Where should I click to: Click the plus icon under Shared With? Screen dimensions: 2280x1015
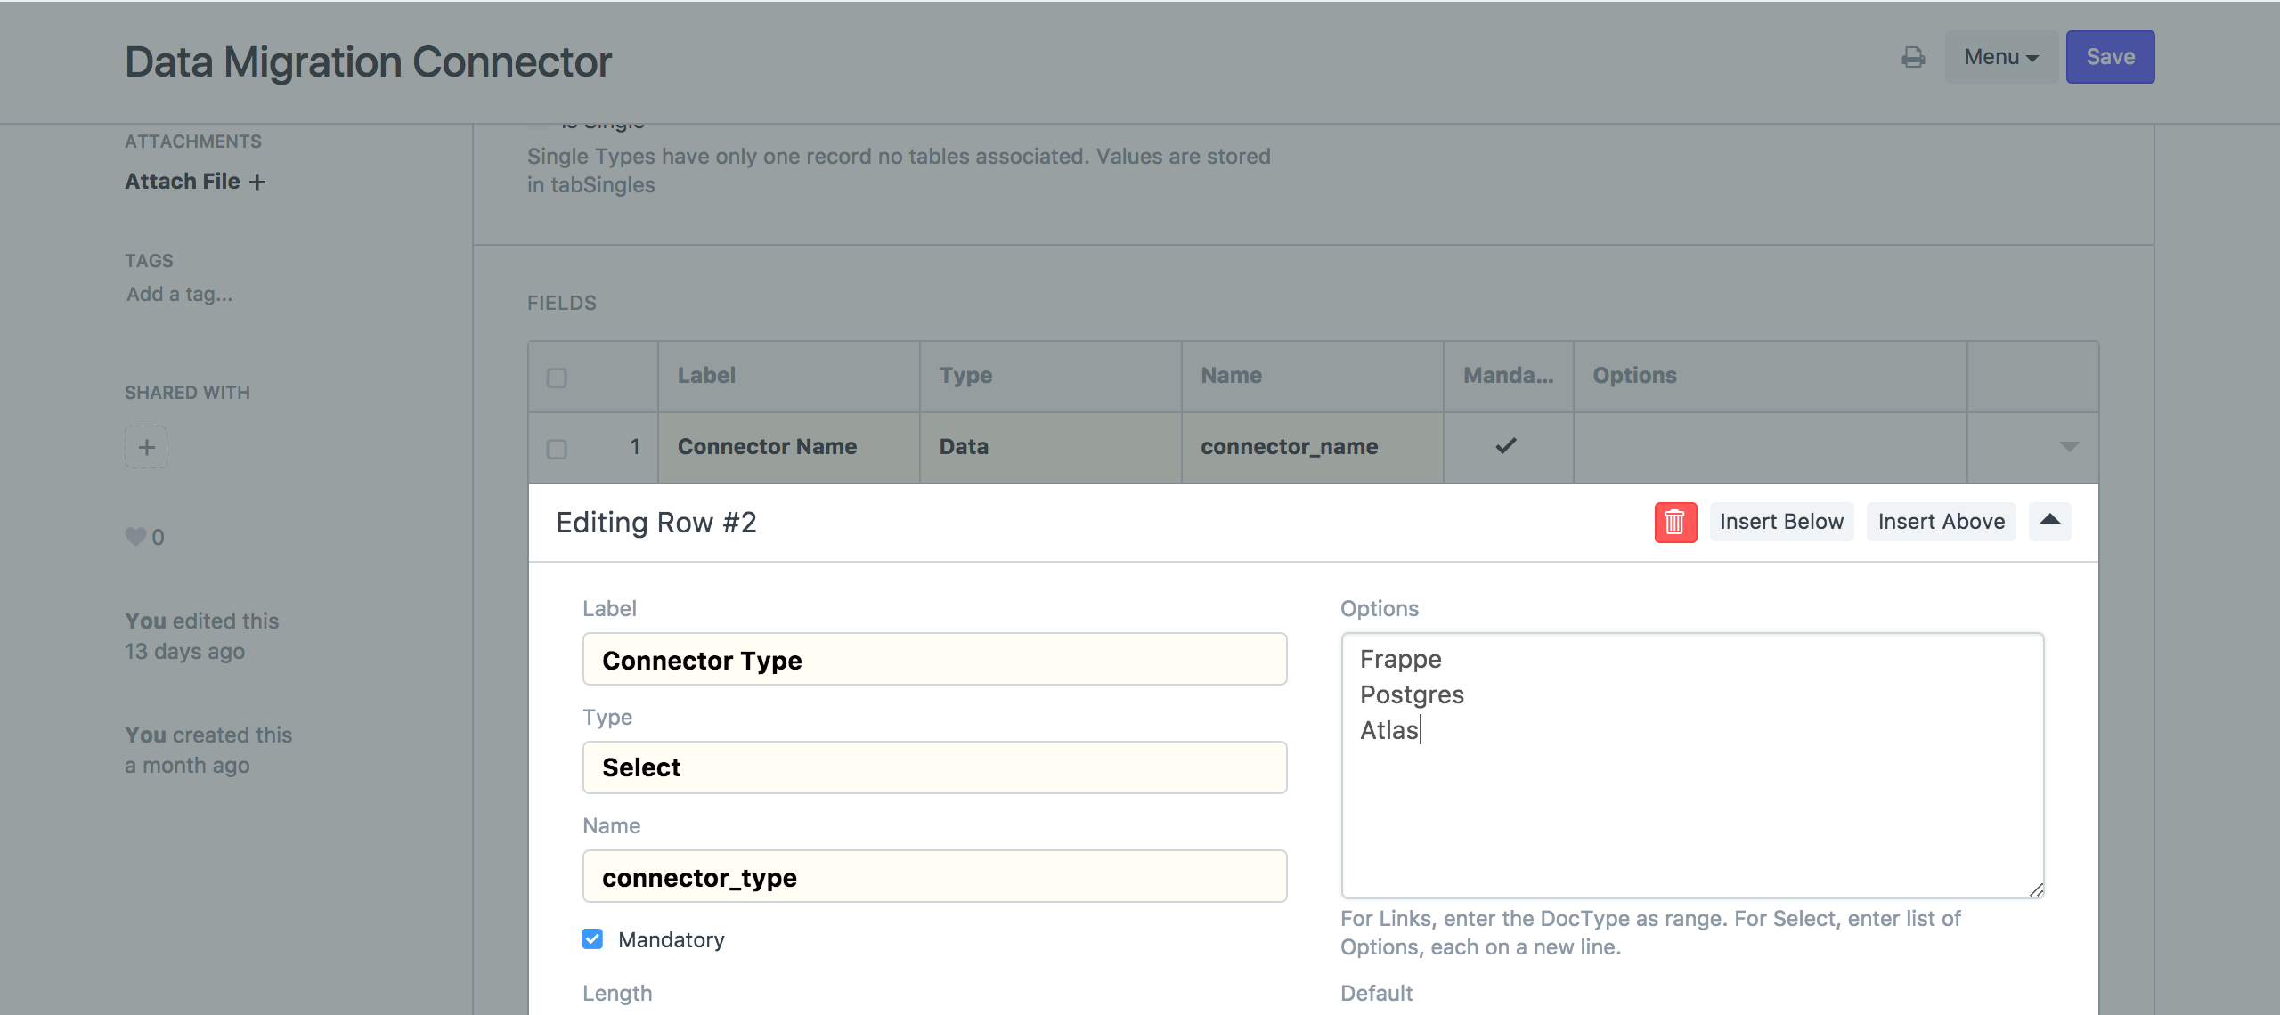pyautogui.click(x=145, y=446)
